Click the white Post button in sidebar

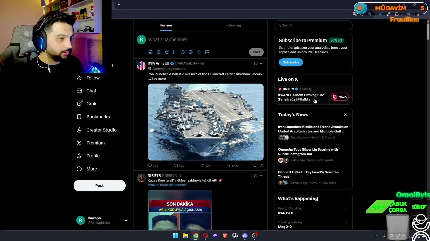99,186
